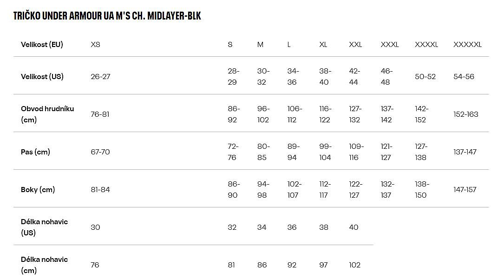Click the leg length value 102 cm
Viewport: 504px width, 280px height.
[354, 265]
